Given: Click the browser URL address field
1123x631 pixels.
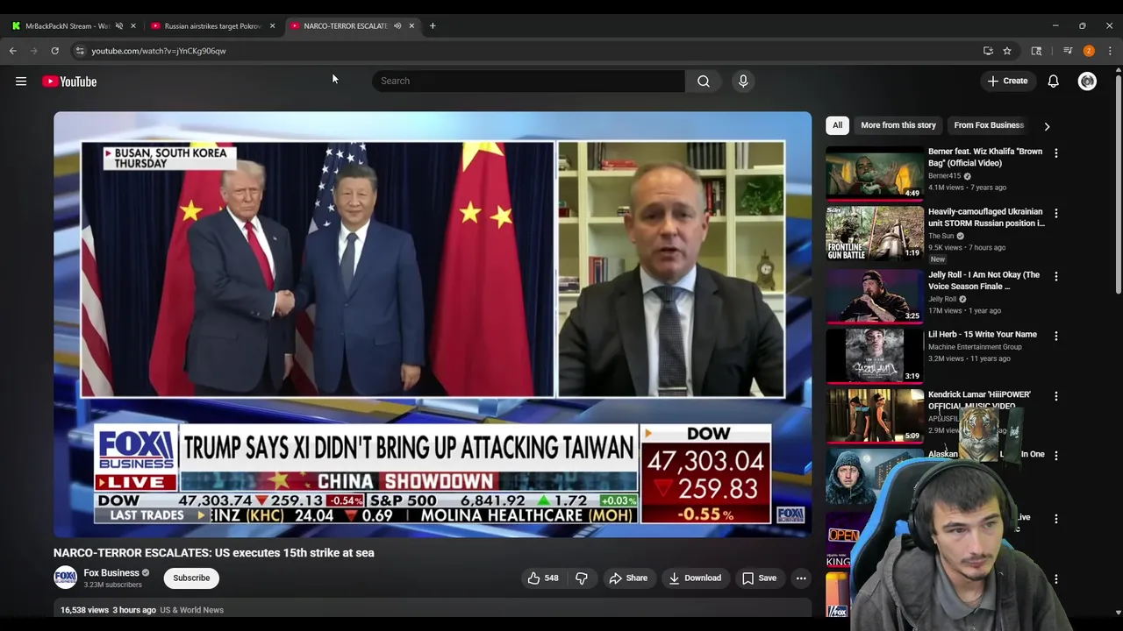Looking at the screenshot, I should point(526,51).
